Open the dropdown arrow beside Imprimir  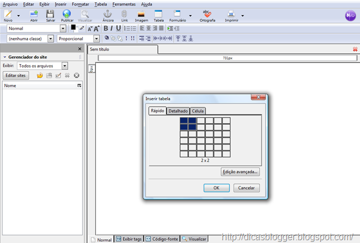pos(242,16)
